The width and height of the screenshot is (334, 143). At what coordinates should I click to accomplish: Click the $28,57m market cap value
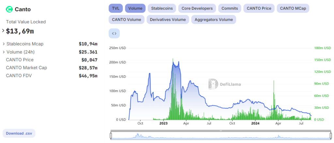pos(88,68)
